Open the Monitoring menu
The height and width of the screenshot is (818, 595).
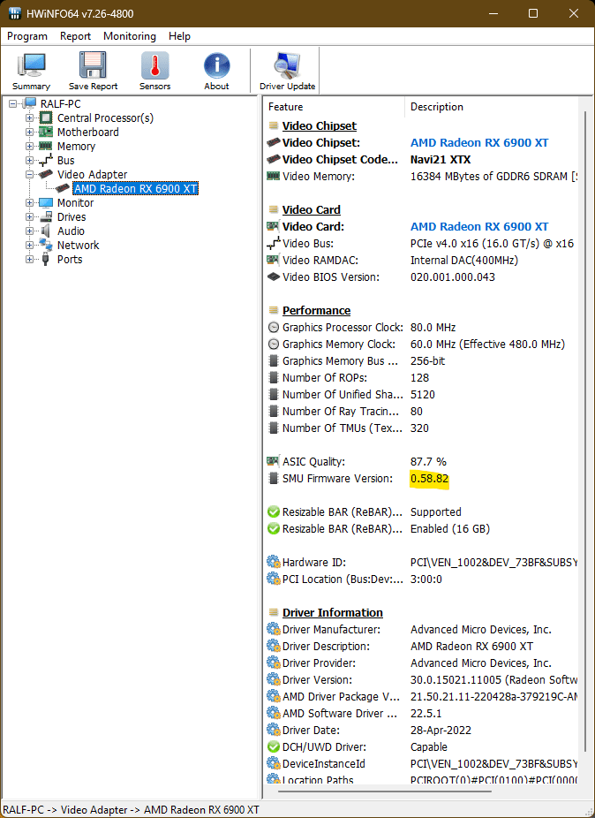129,36
